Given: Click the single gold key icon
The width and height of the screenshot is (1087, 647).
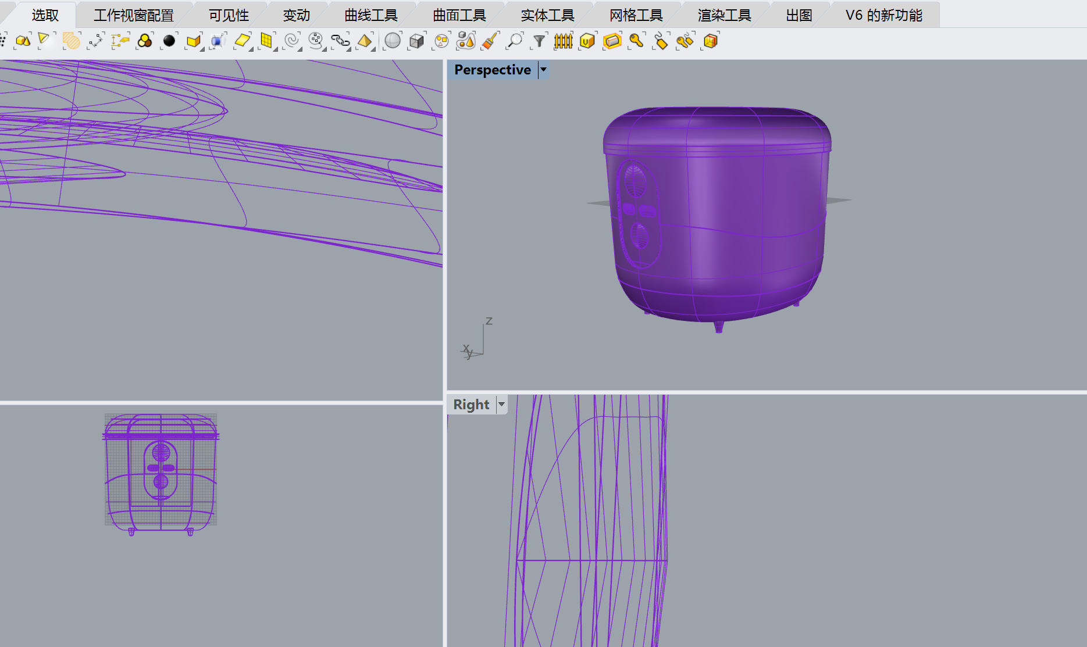Looking at the screenshot, I should [x=636, y=41].
